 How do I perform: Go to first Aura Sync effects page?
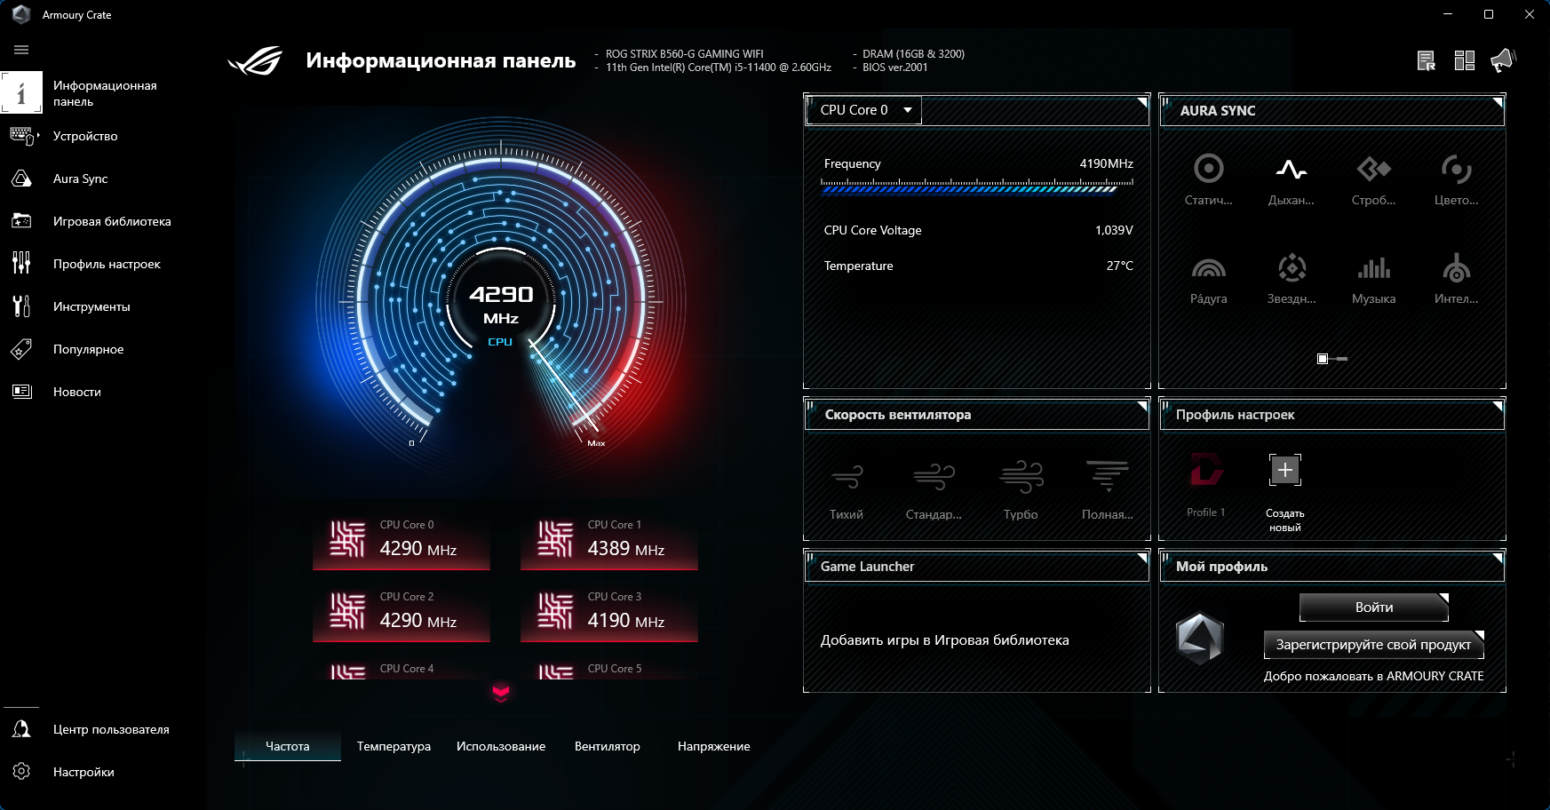[1323, 359]
